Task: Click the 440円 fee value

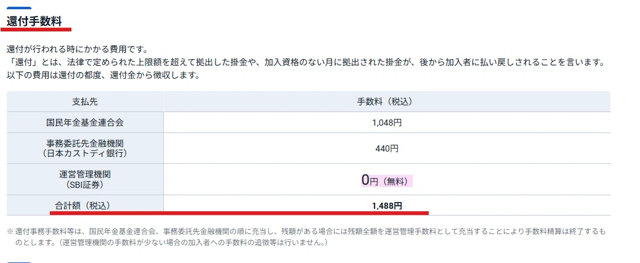Action: 387,148
